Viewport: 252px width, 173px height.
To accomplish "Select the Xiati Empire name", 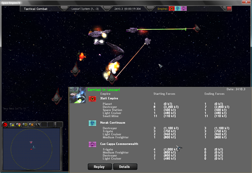I will tap(109, 98).
